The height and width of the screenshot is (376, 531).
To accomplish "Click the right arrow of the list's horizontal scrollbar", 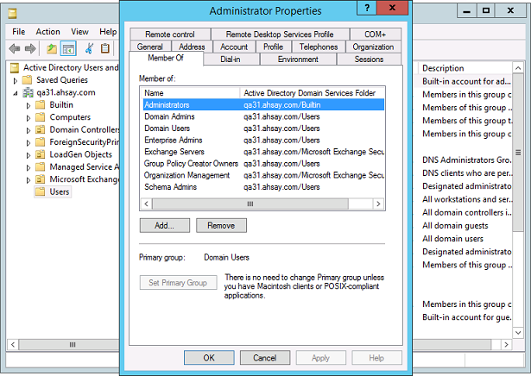I will 379,204.
